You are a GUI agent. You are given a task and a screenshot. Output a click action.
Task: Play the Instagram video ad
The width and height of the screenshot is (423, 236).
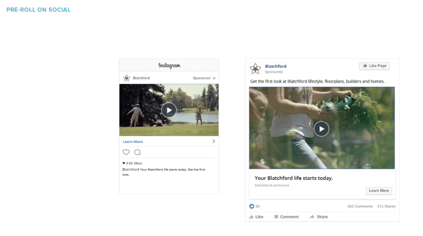coord(169,110)
